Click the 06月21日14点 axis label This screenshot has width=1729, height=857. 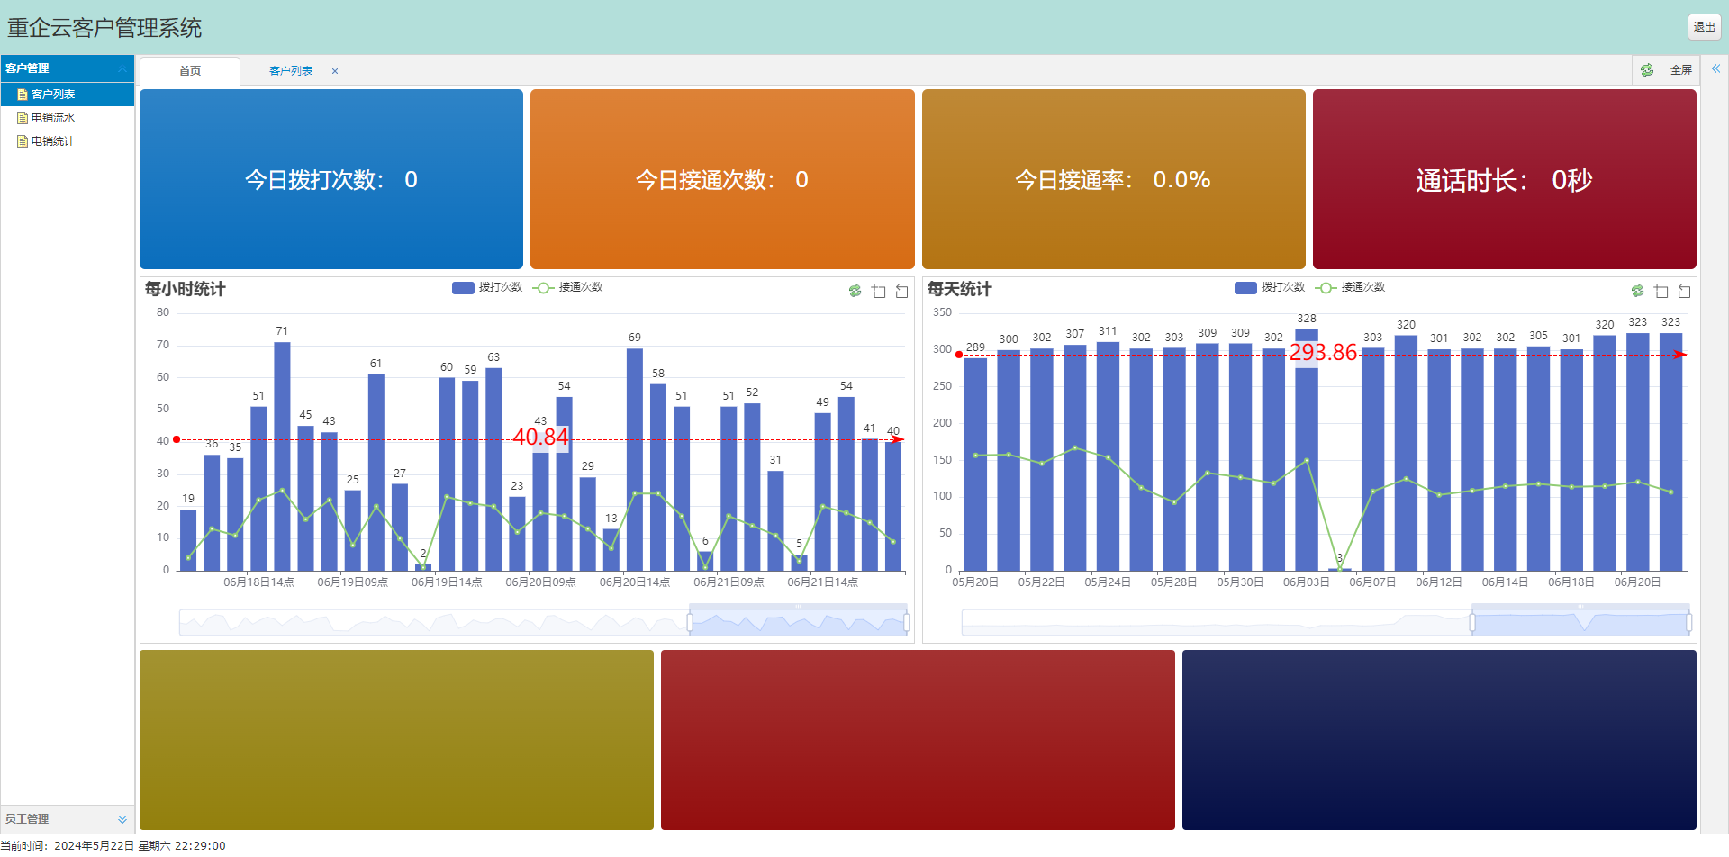coord(822,582)
